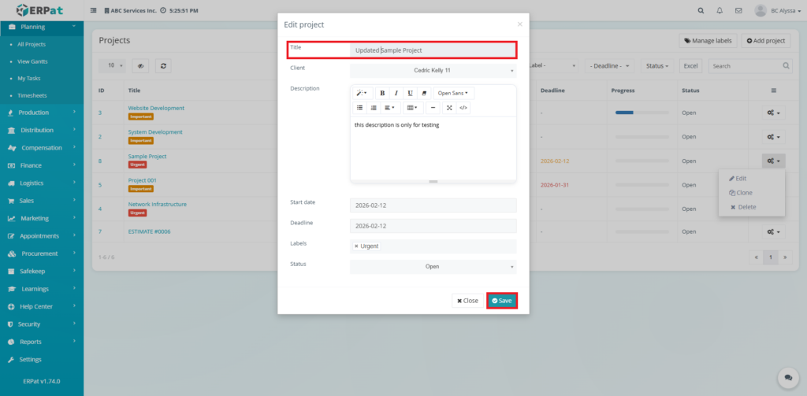807x396 pixels.
Task: Insert an ordered numbered list
Action: click(x=374, y=108)
